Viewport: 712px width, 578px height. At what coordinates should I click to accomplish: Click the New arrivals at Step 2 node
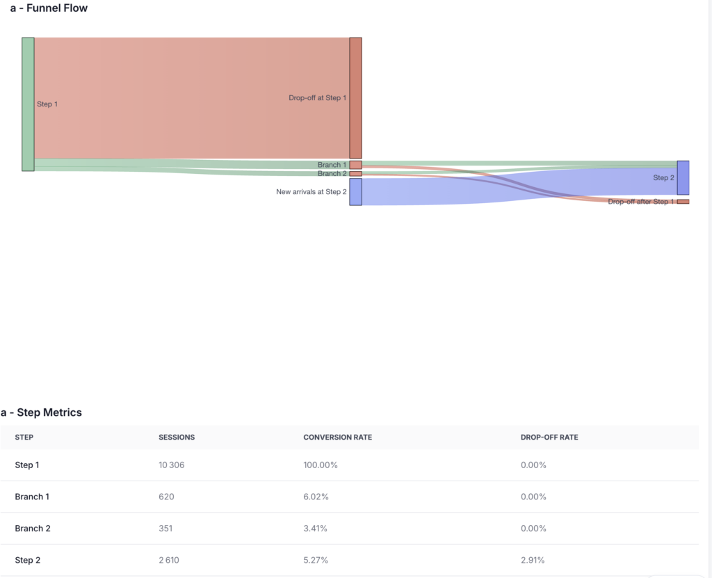click(x=355, y=192)
